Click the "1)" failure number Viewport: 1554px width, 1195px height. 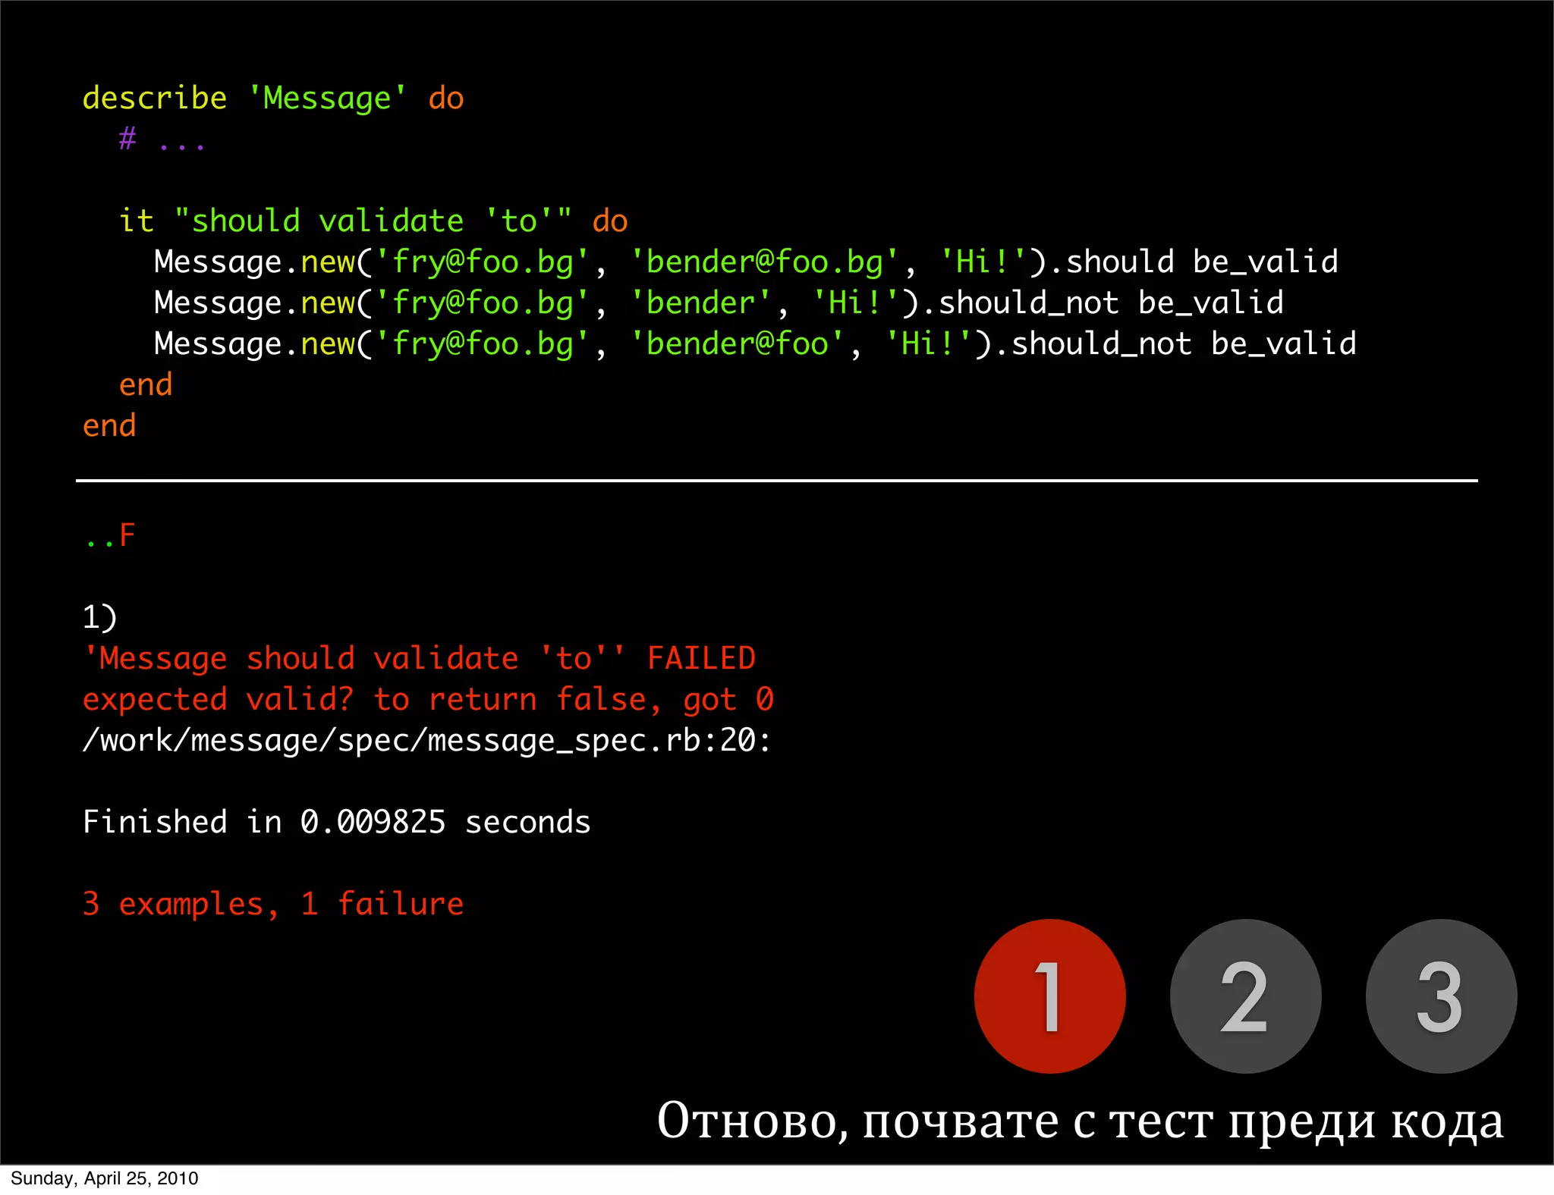pyautogui.click(x=99, y=617)
